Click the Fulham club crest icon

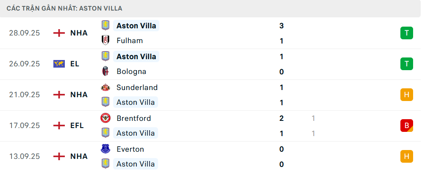click(x=105, y=41)
